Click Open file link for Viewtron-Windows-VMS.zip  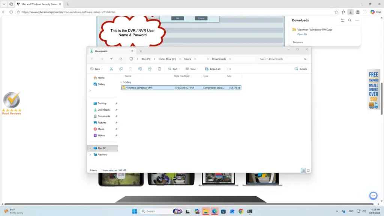pyautogui.click(x=302, y=34)
